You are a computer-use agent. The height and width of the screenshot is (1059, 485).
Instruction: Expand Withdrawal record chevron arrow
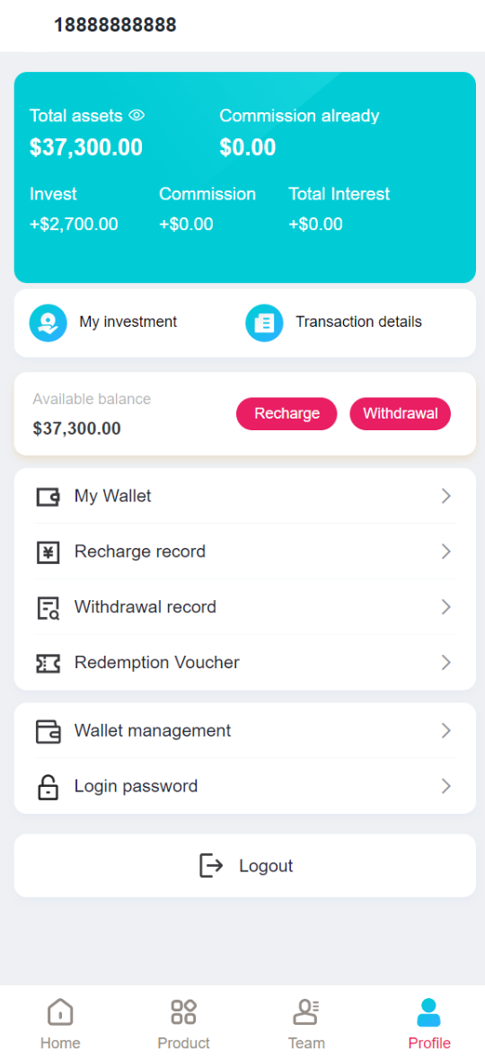pyautogui.click(x=445, y=607)
